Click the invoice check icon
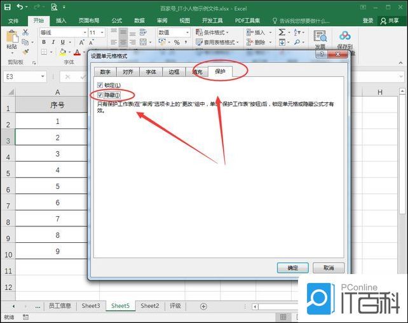The width and height of the screenshot is (408, 323). (320, 36)
